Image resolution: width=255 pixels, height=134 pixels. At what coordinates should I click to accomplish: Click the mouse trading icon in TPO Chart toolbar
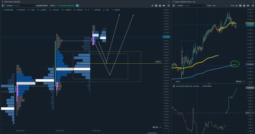tap(160, 6)
